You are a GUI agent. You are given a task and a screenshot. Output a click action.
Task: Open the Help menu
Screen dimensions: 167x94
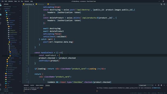pos(31,1)
